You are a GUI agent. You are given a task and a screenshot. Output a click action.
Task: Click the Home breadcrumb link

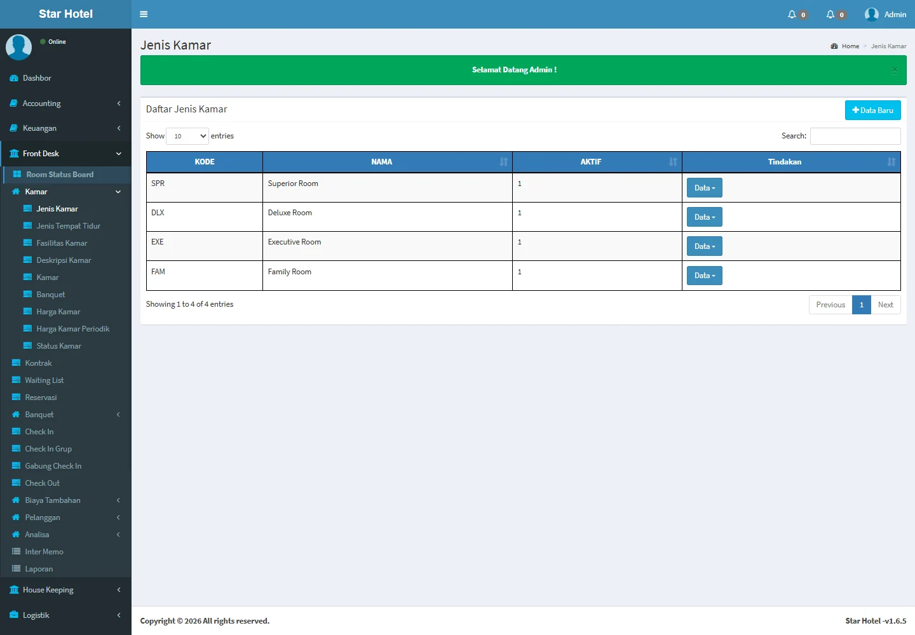click(x=850, y=46)
